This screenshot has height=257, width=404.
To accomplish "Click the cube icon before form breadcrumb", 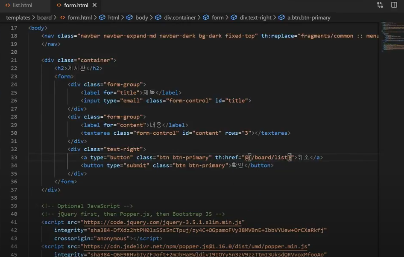I will (x=206, y=17).
